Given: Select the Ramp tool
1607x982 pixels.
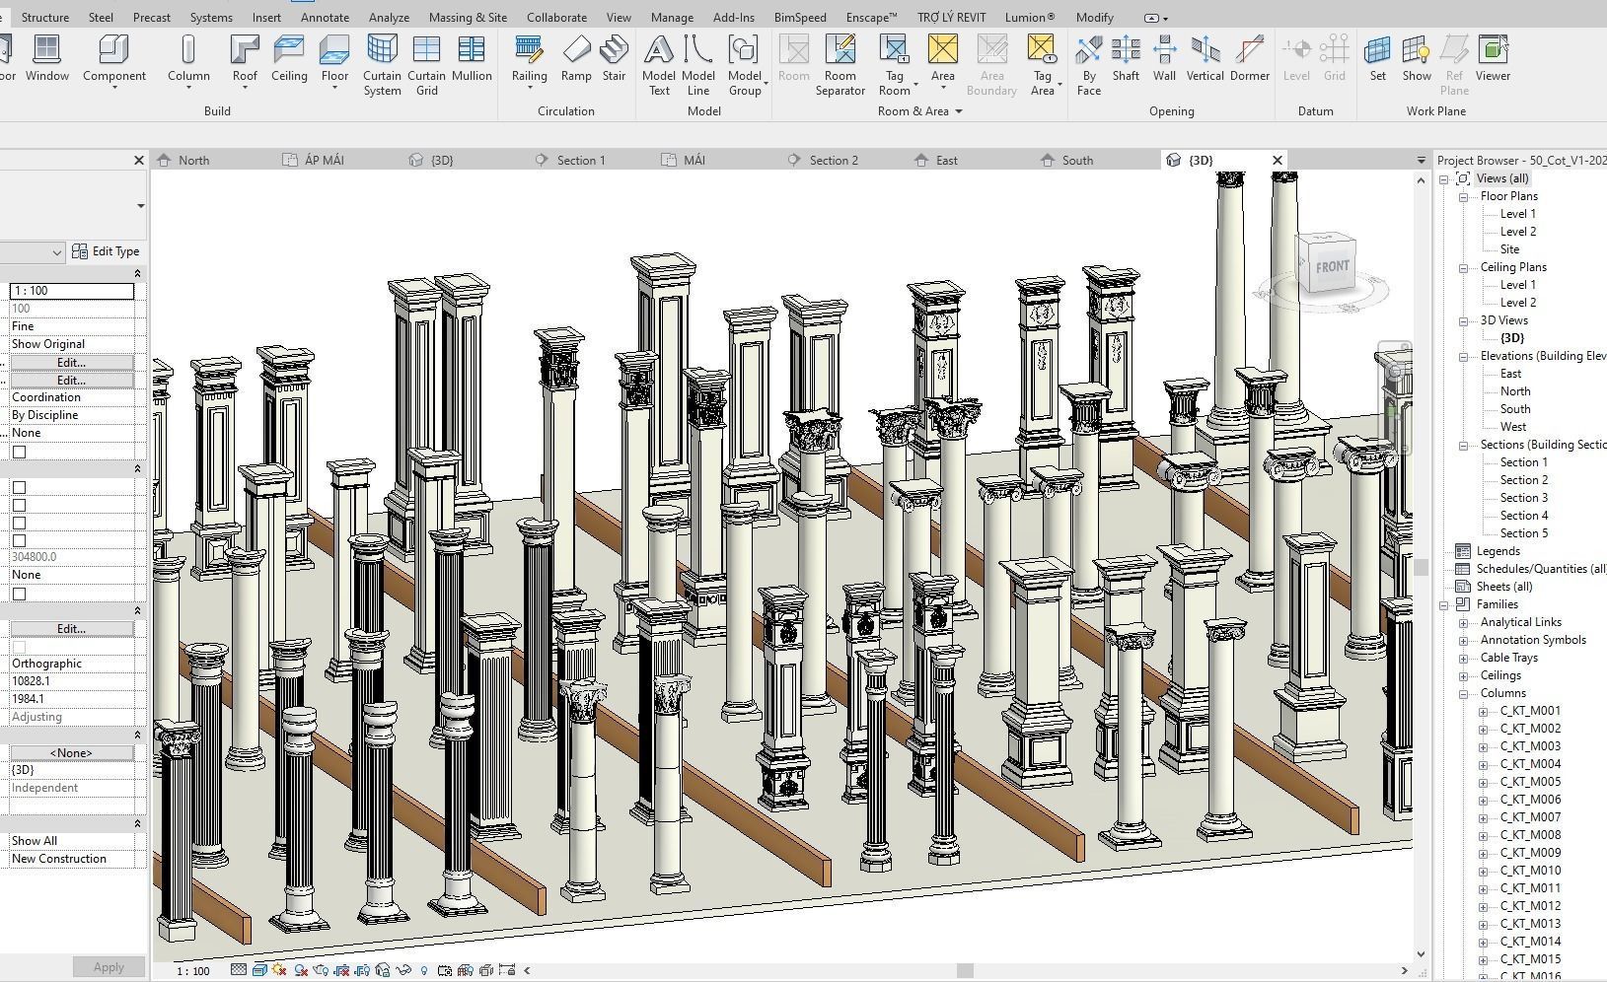Looking at the screenshot, I should click(x=576, y=59).
